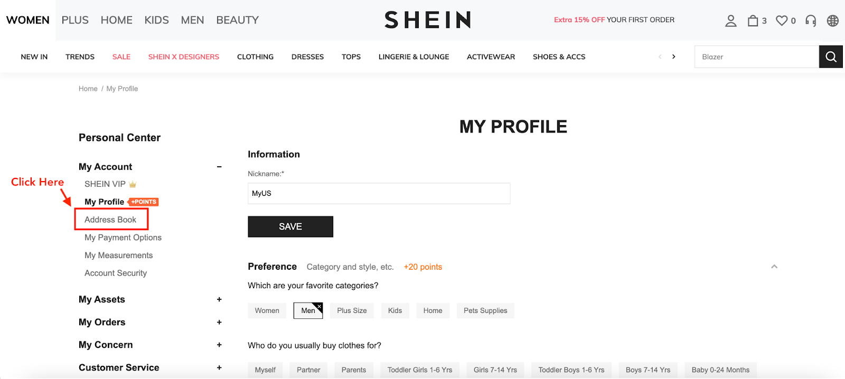This screenshot has width=845, height=379.
Task: Click the search magnifier icon
Action: click(x=830, y=56)
